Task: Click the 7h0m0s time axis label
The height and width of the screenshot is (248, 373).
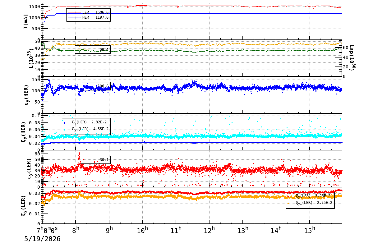Action: pos(47,230)
